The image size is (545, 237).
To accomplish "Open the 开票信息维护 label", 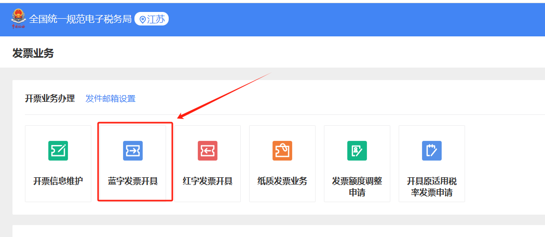I will (x=58, y=181).
